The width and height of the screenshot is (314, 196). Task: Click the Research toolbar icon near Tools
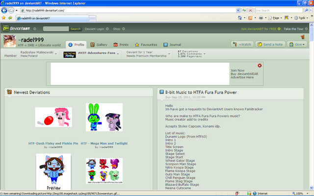pyautogui.click(x=287, y=18)
